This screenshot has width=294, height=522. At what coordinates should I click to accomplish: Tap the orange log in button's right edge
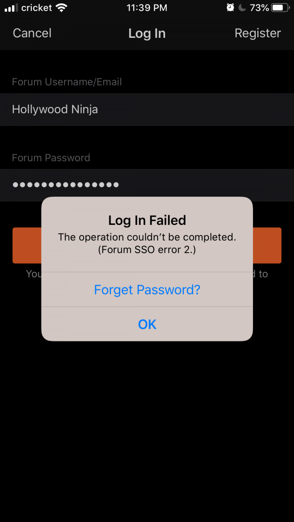click(x=267, y=245)
